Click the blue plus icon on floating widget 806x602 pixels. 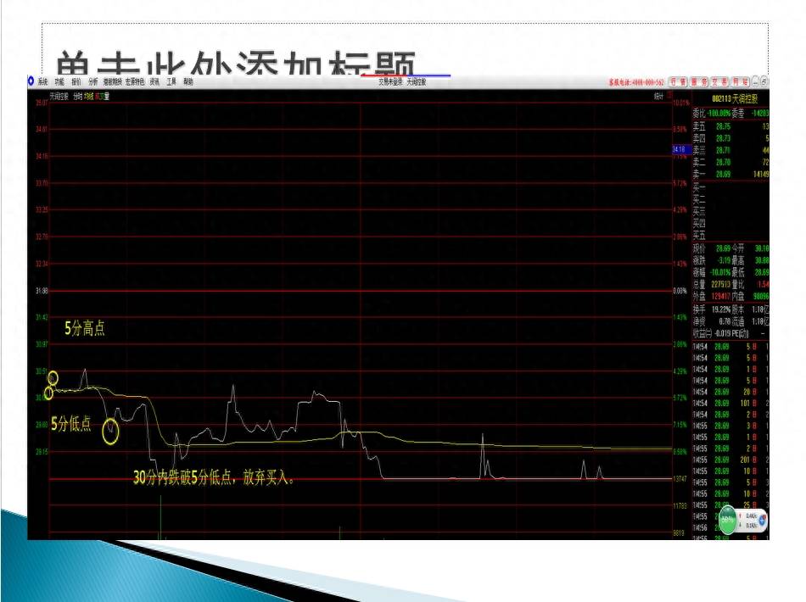tap(763, 520)
